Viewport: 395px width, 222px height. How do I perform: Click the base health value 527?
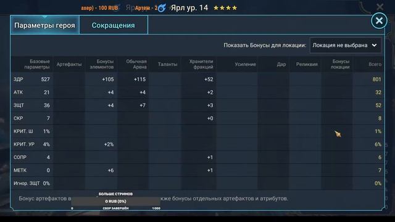coord(45,80)
